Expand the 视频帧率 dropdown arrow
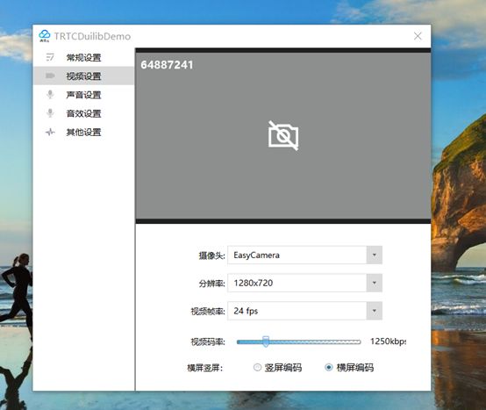486x410 pixels. coord(374,311)
